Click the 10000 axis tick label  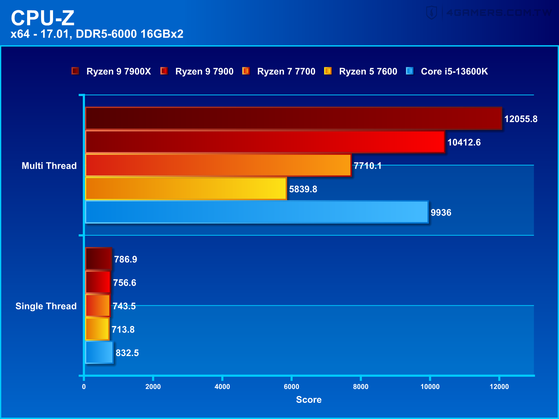click(430, 387)
